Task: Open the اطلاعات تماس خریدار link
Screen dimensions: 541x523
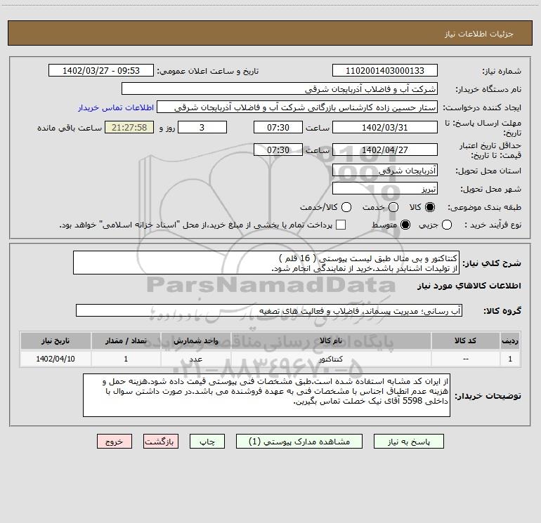Action: click(116, 107)
